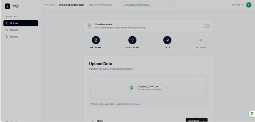
Task: Go to the Metadata step icon
Action: click(96, 40)
